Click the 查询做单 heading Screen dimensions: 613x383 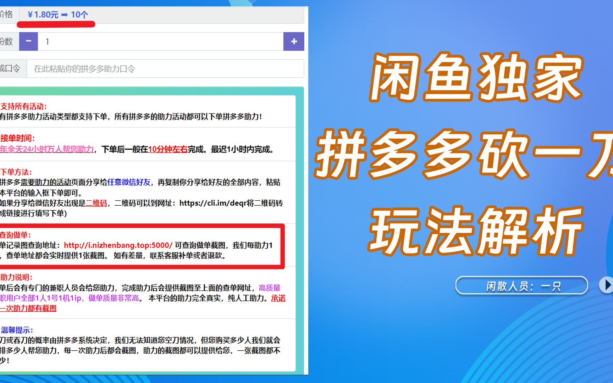pyautogui.click(x=16, y=235)
